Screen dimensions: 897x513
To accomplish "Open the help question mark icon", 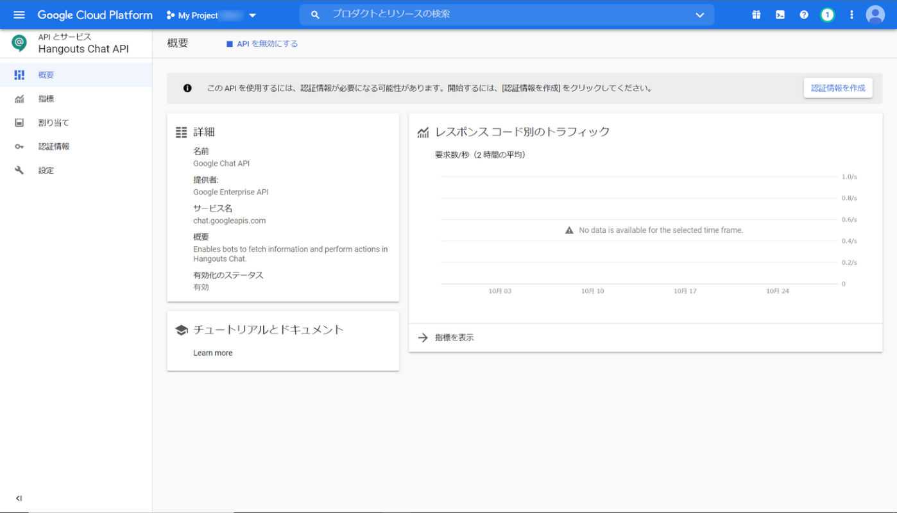I will tap(804, 15).
